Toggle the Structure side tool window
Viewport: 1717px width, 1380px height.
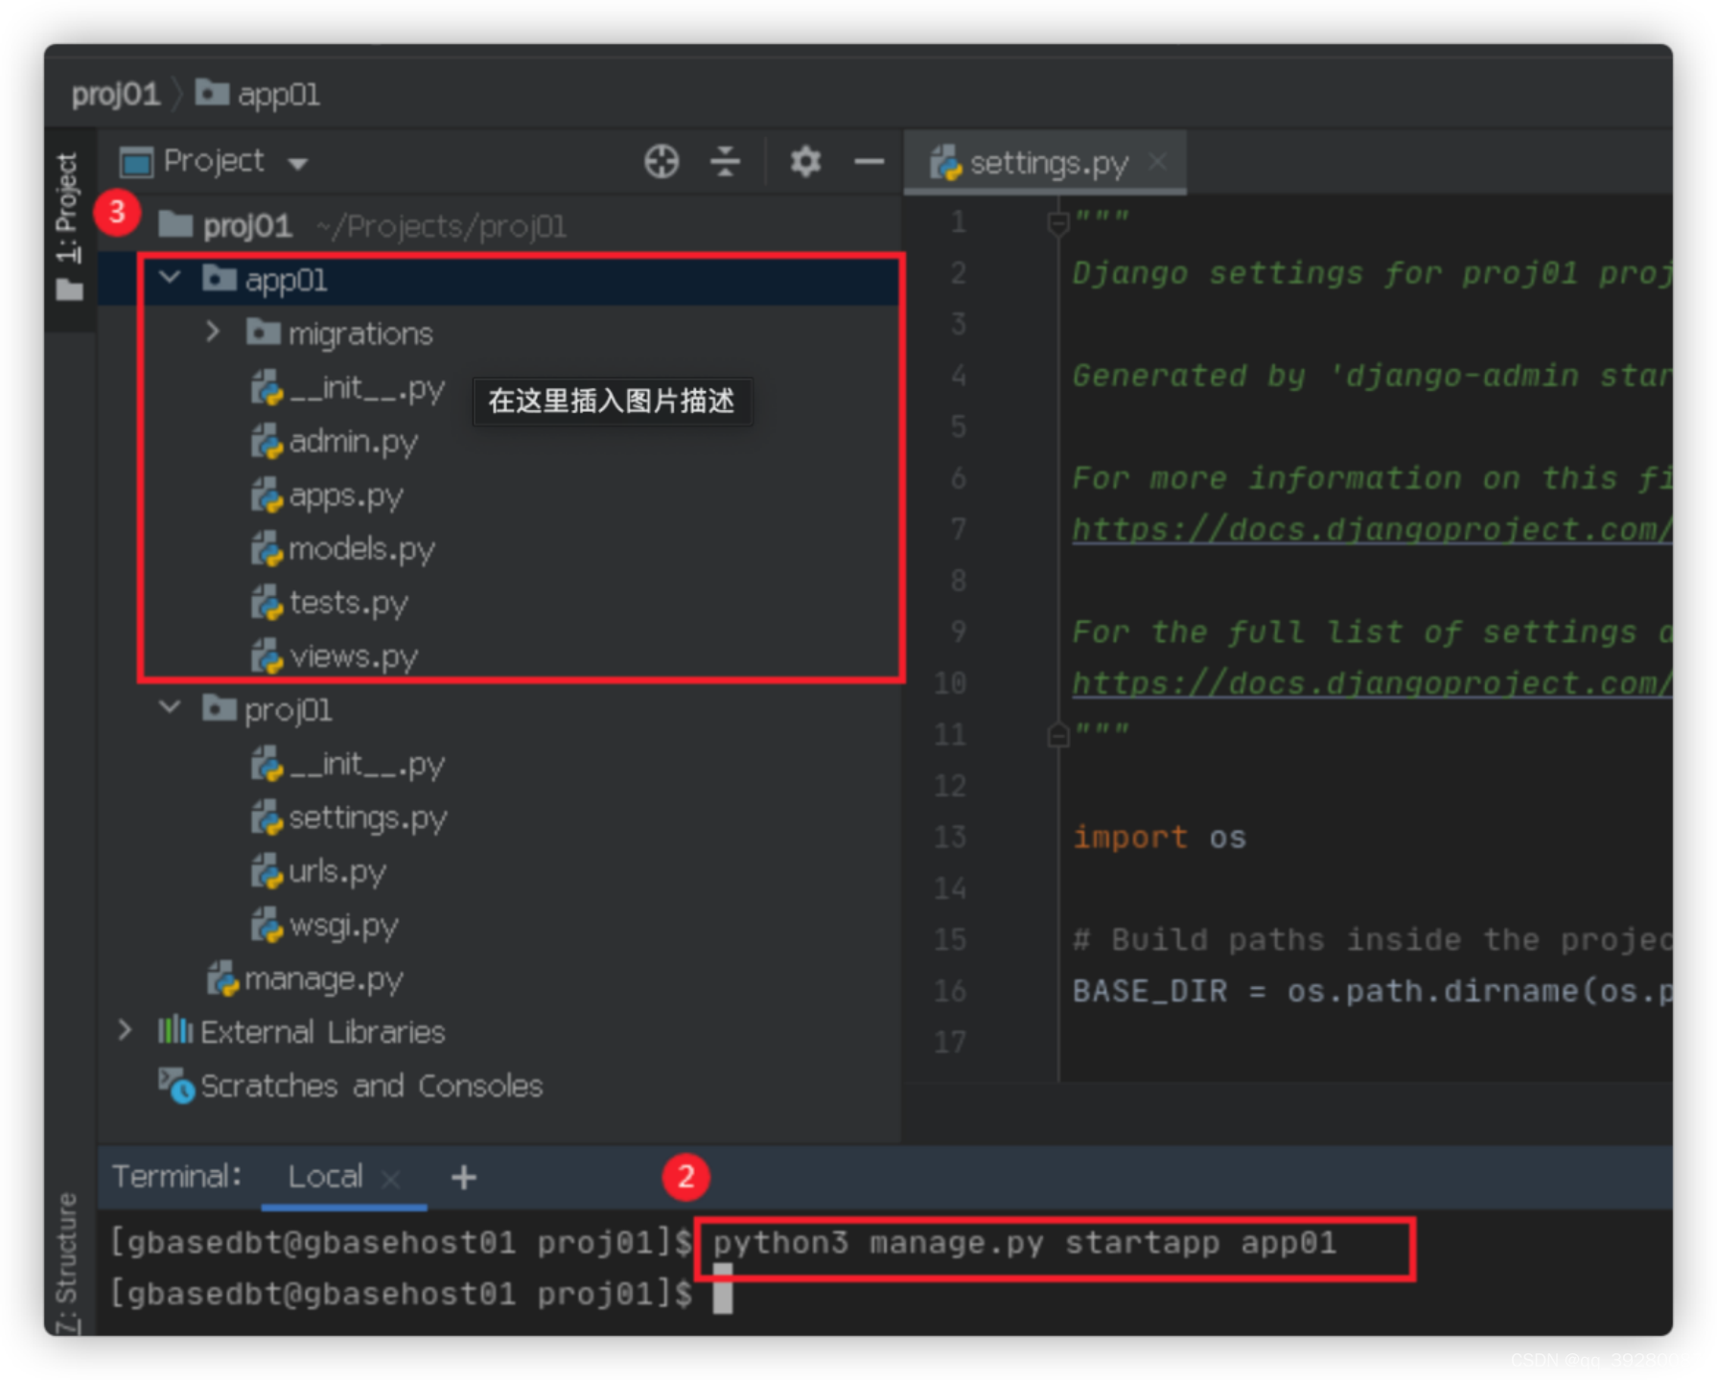coord(67,1263)
